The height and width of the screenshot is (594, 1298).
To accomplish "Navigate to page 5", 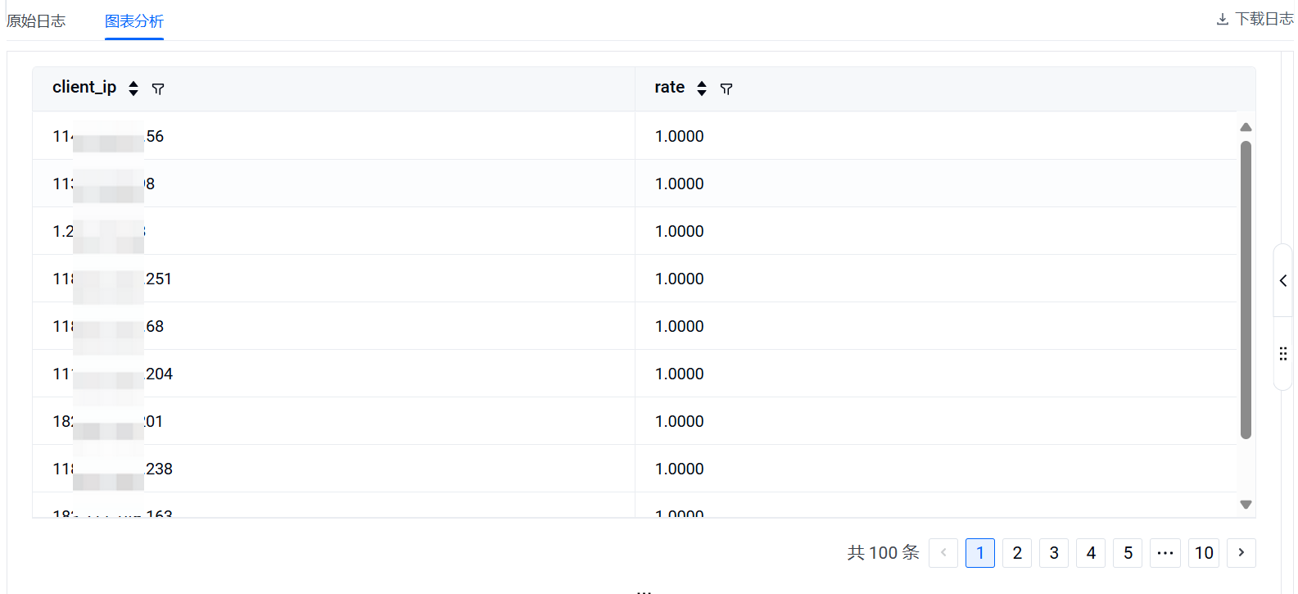I will [1128, 553].
